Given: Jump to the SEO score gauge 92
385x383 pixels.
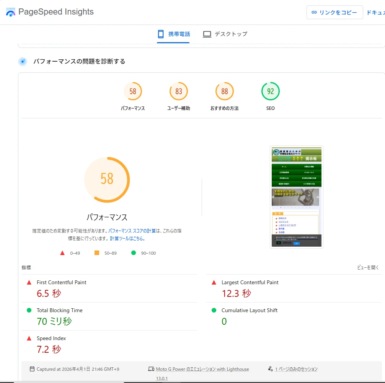Looking at the screenshot, I should click(270, 92).
